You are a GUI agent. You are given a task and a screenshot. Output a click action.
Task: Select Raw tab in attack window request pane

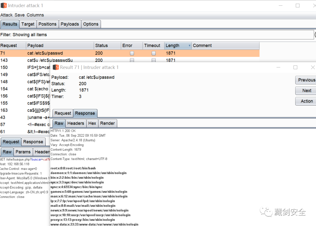[x=7, y=152]
